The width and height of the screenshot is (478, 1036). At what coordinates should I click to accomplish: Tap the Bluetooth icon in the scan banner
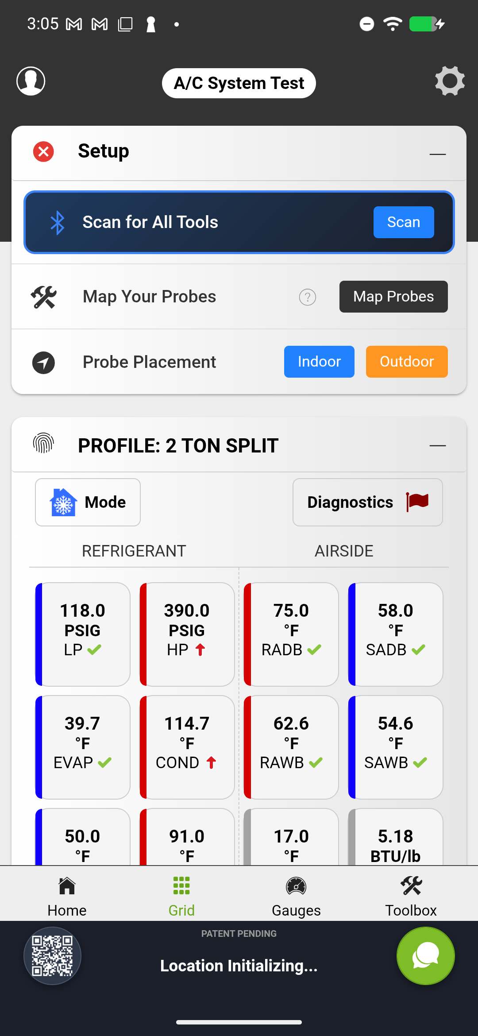[58, 222]
